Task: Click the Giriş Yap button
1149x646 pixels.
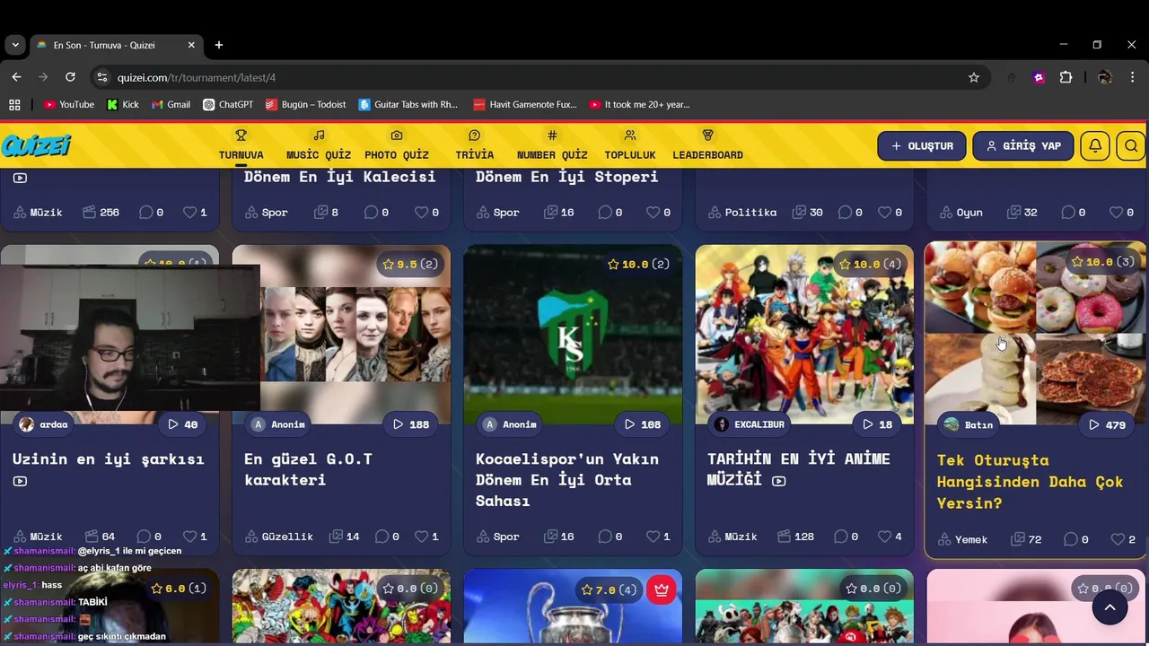Action: point(1022,145)
